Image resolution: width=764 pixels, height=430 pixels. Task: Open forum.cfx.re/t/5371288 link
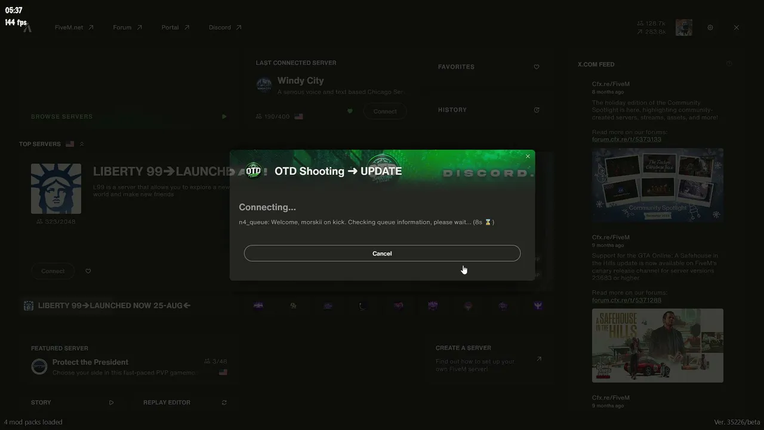pyautogui.click(x=627, y=300)
